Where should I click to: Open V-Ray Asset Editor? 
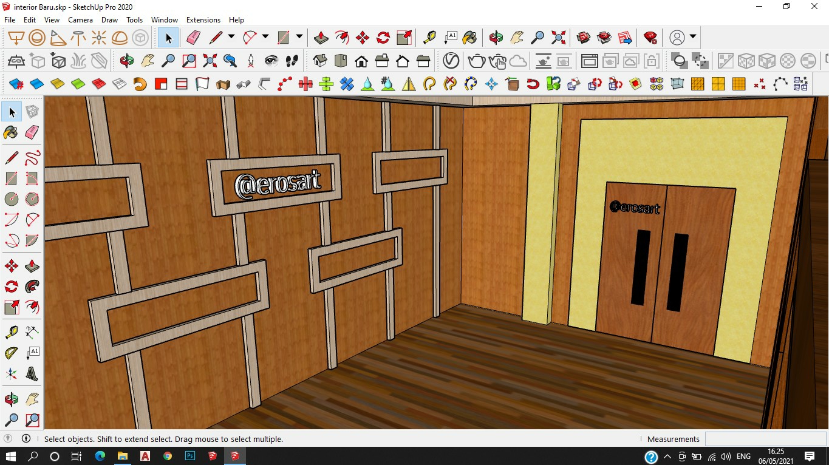pos(451,61)
